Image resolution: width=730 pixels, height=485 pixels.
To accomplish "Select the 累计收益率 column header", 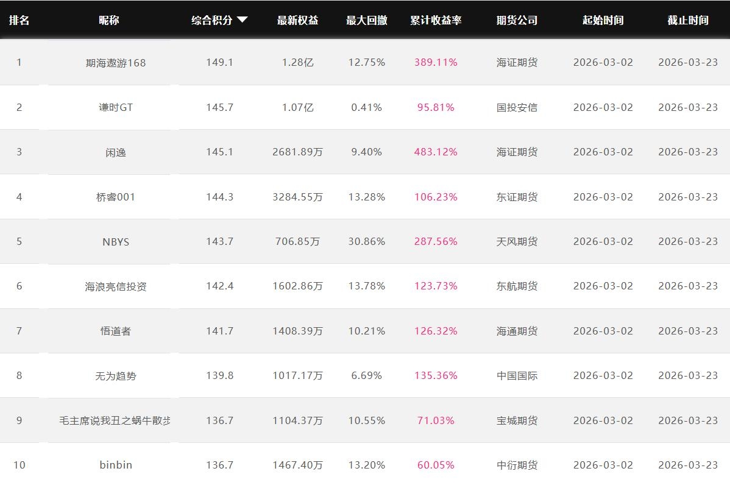I will 436,20.
